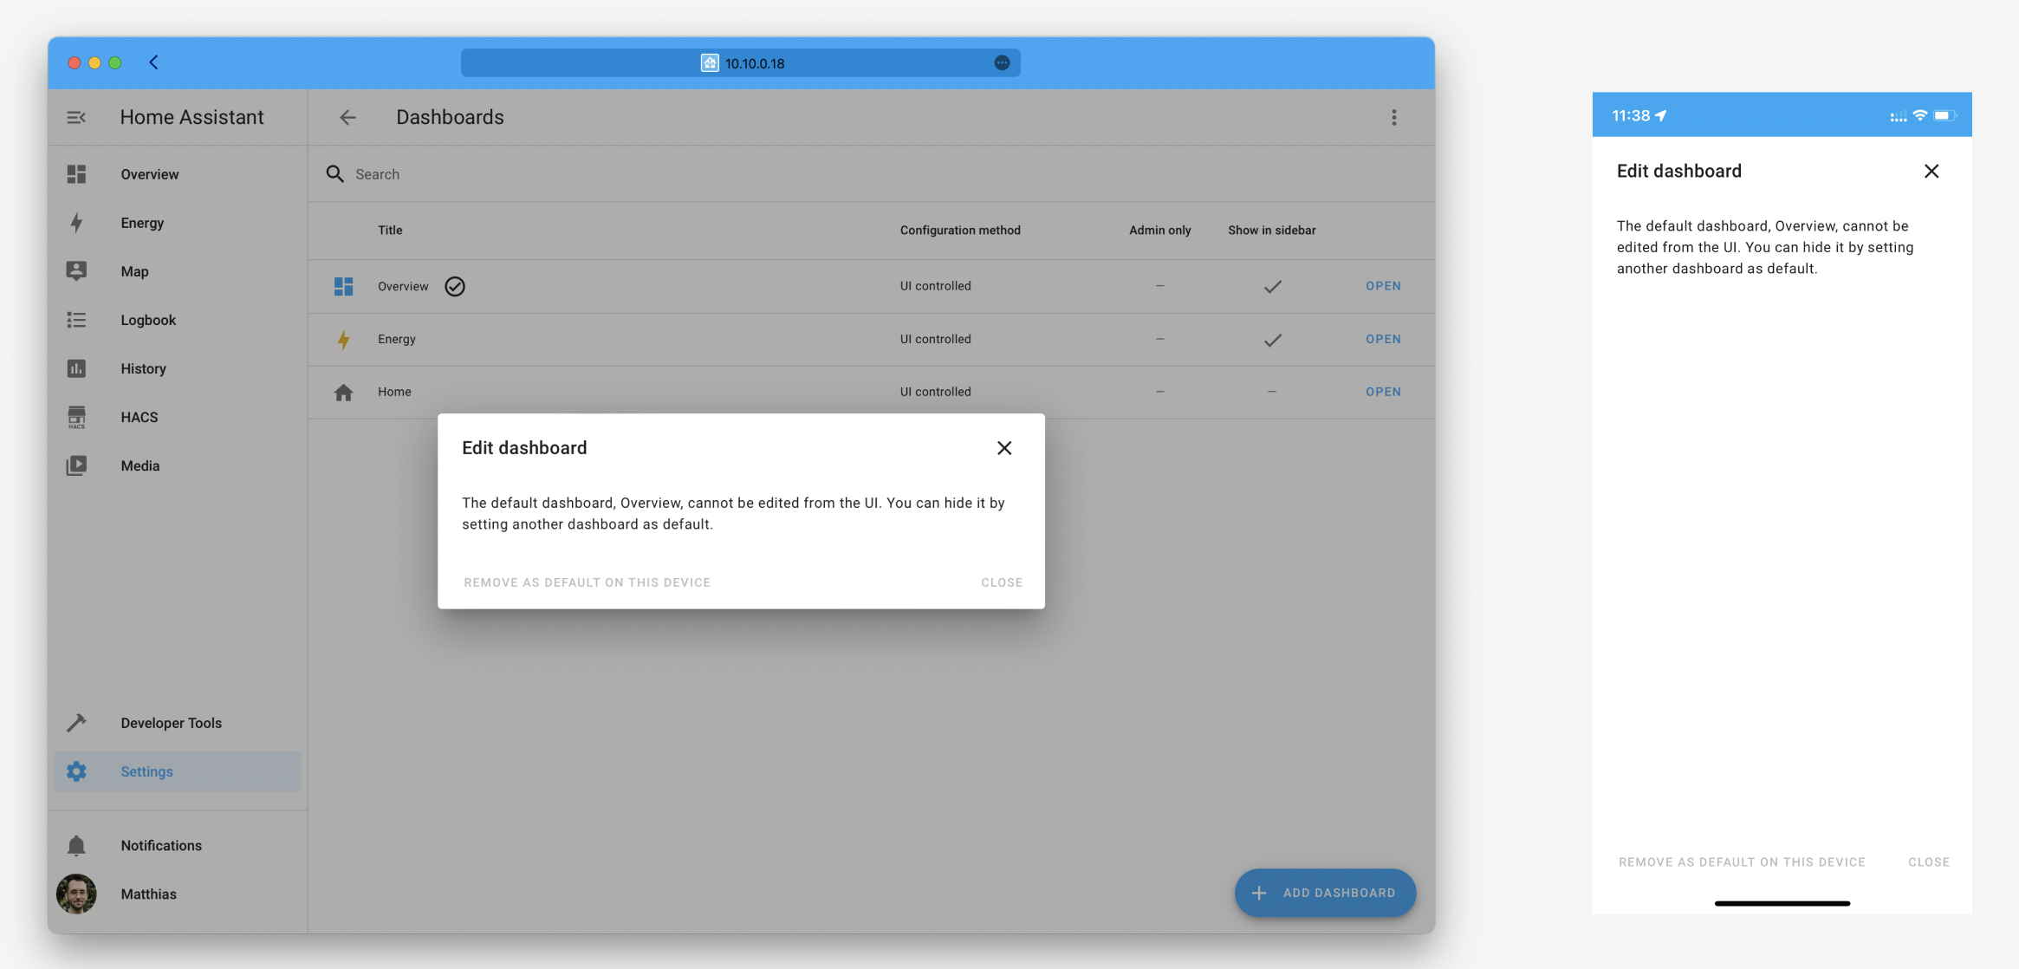Click the HACS store icon in sidebar

(76, 417)
